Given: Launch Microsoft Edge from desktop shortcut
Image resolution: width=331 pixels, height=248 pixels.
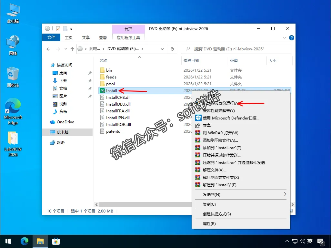Looking at the screenshot, I should coord(13,111).
